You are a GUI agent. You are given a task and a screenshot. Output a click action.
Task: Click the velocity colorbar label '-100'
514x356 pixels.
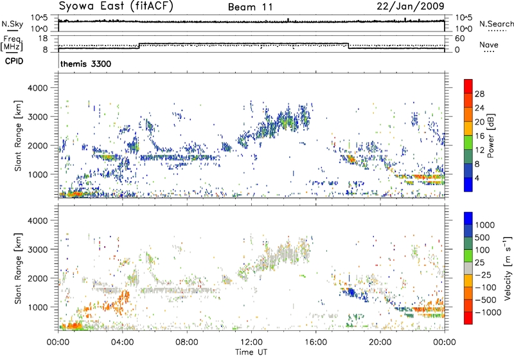pyautogui.click(x=486, y=287)
